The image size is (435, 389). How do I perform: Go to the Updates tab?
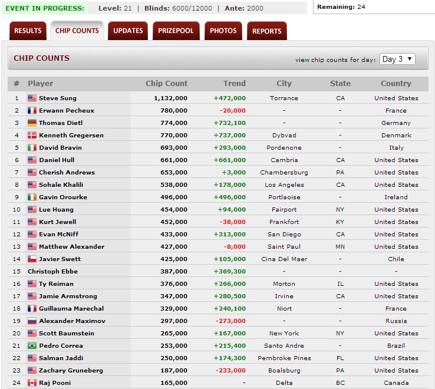(128, 31)
